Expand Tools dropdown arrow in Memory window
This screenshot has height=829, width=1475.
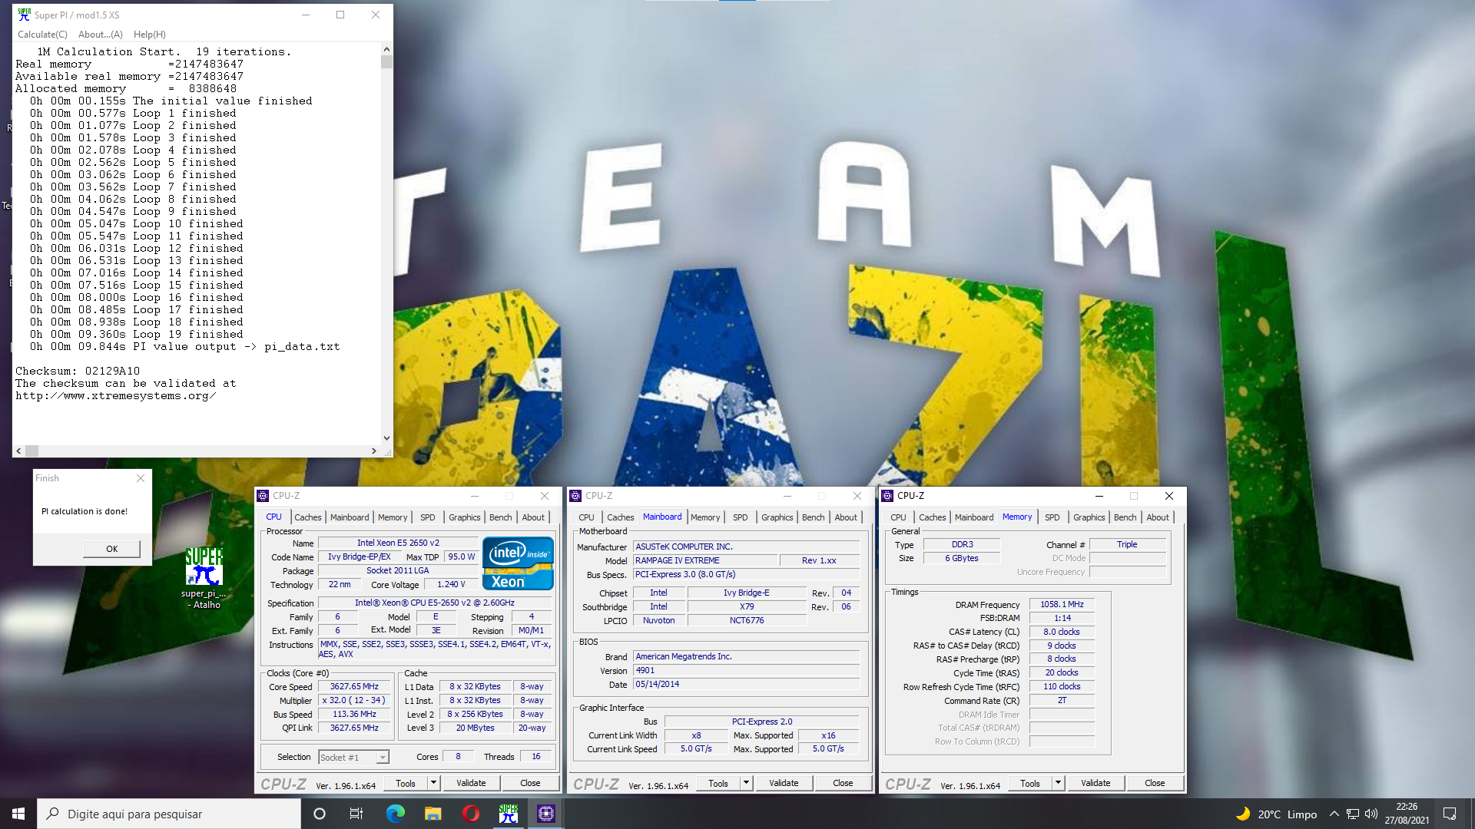(x=1058, y=783)
